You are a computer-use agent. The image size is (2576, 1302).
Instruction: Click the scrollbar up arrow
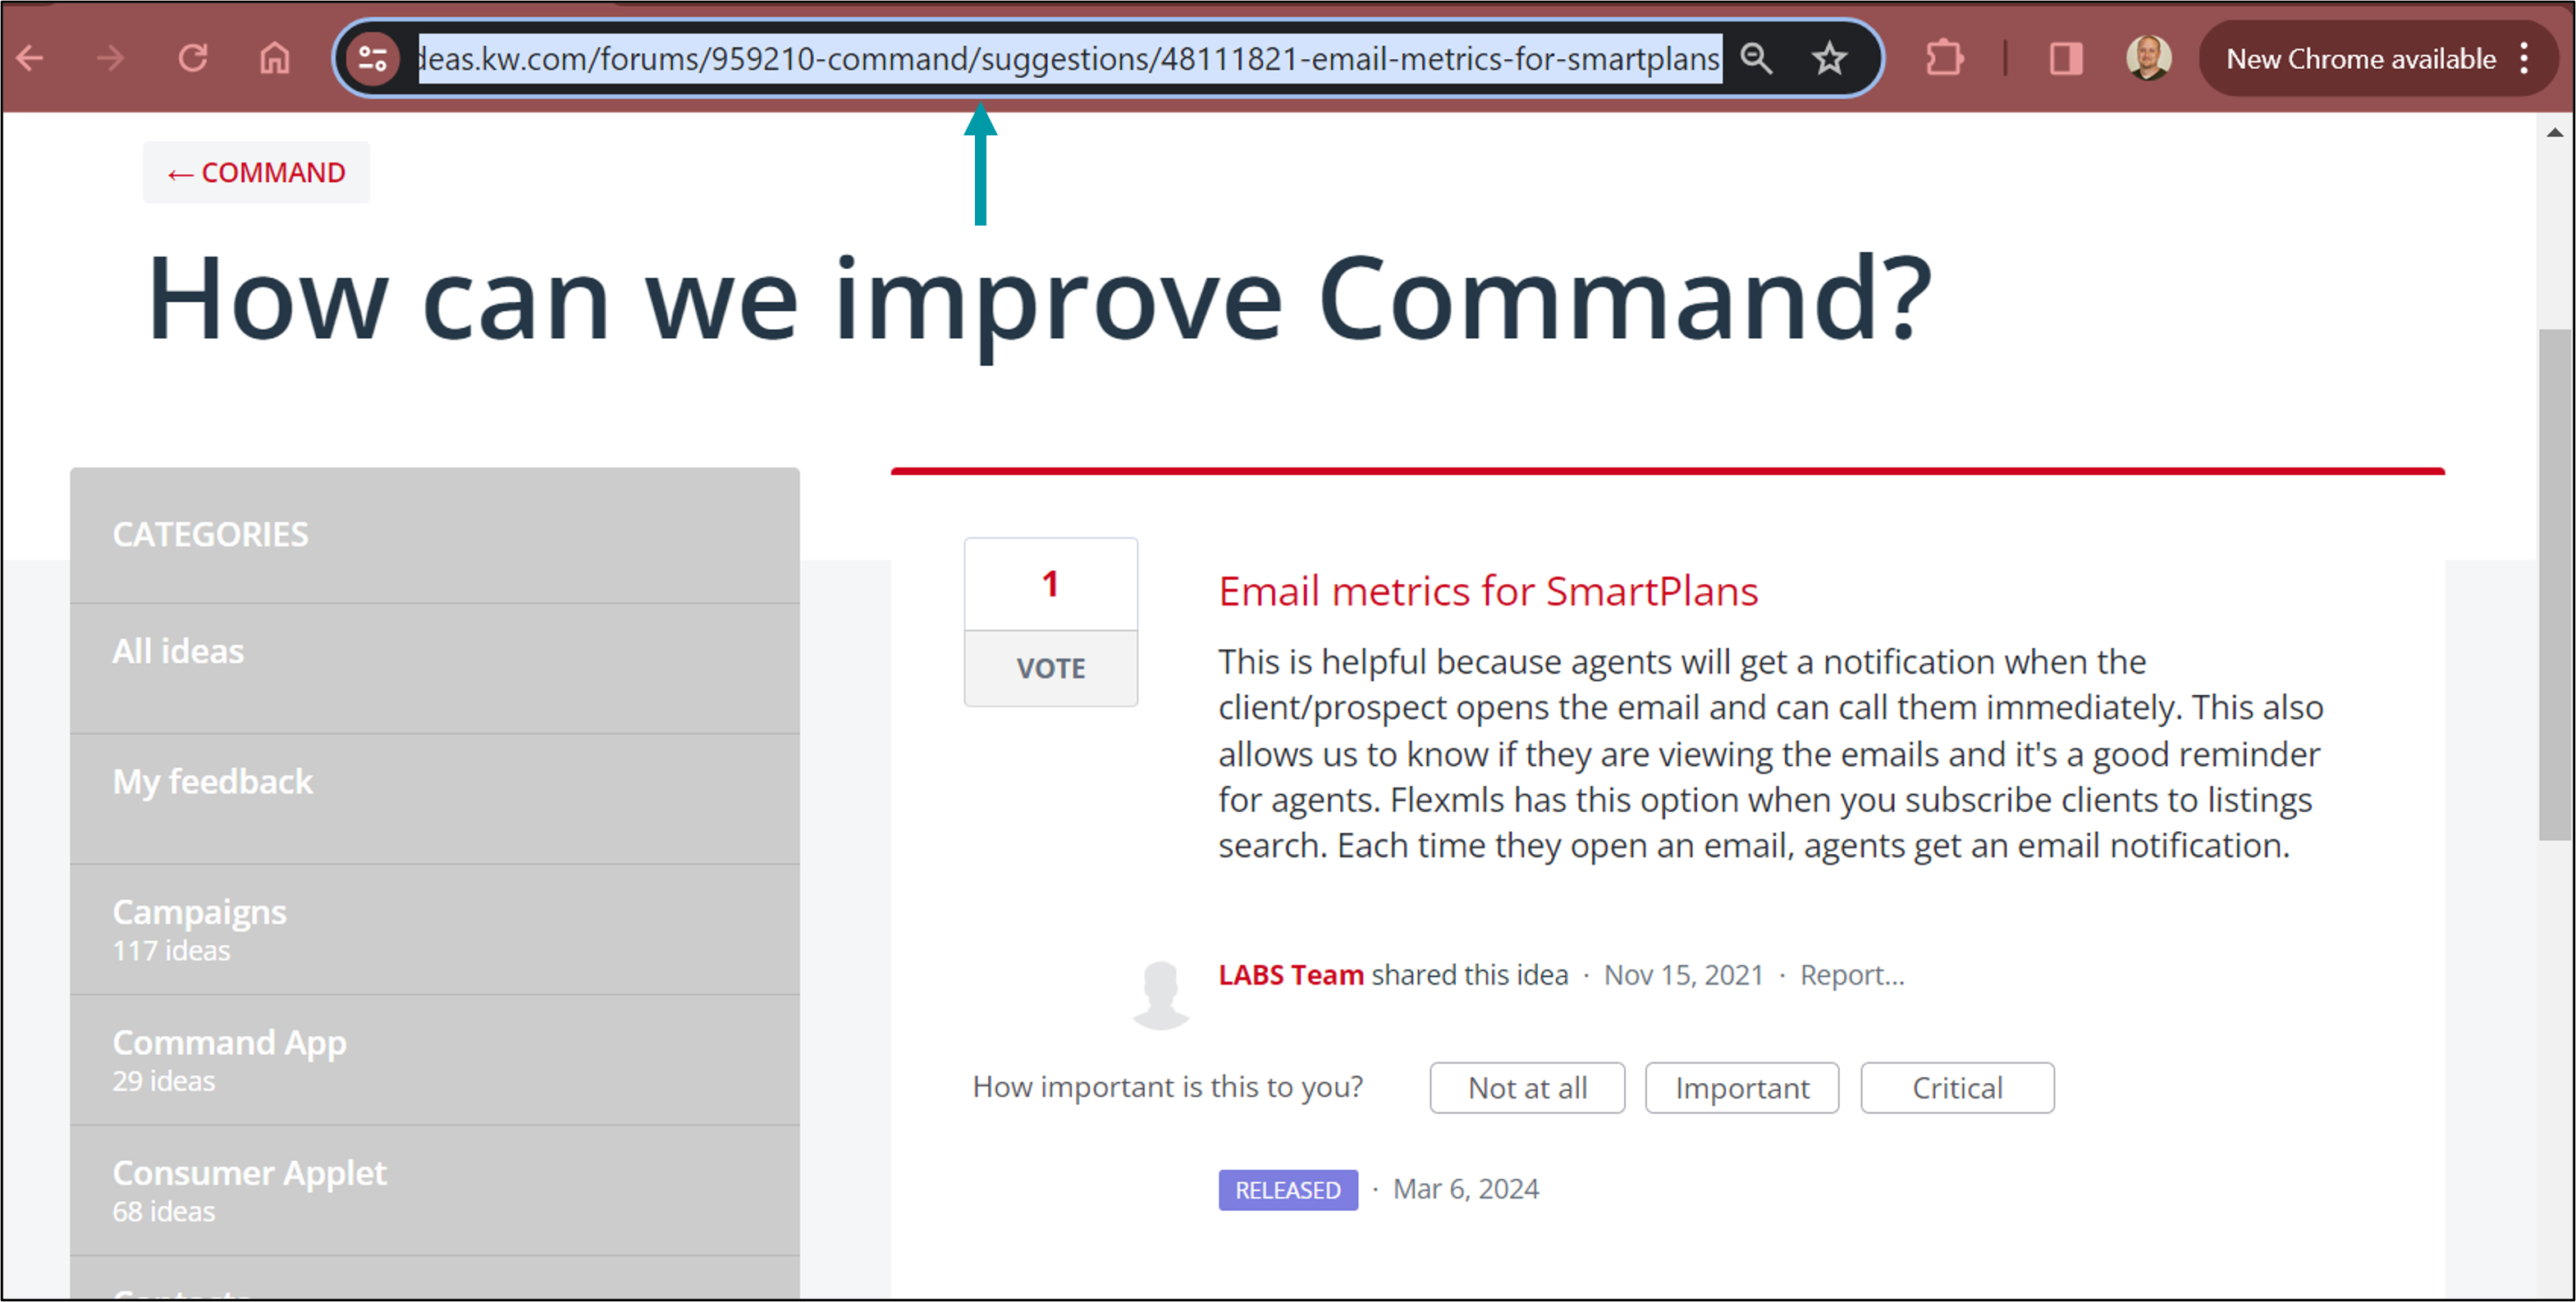pyautogui.click(x=2555, y=132)
